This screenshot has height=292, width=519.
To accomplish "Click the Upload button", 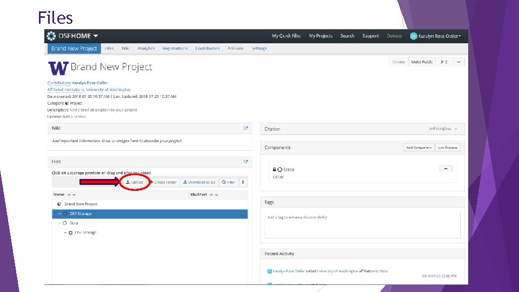I will pos(135,182).
